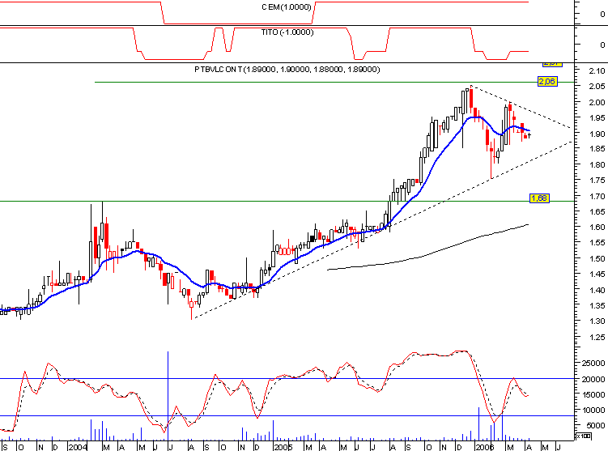Click the 2.00 price axis value
The height and width of the screenshot is (451, 608).
[597, 102]
